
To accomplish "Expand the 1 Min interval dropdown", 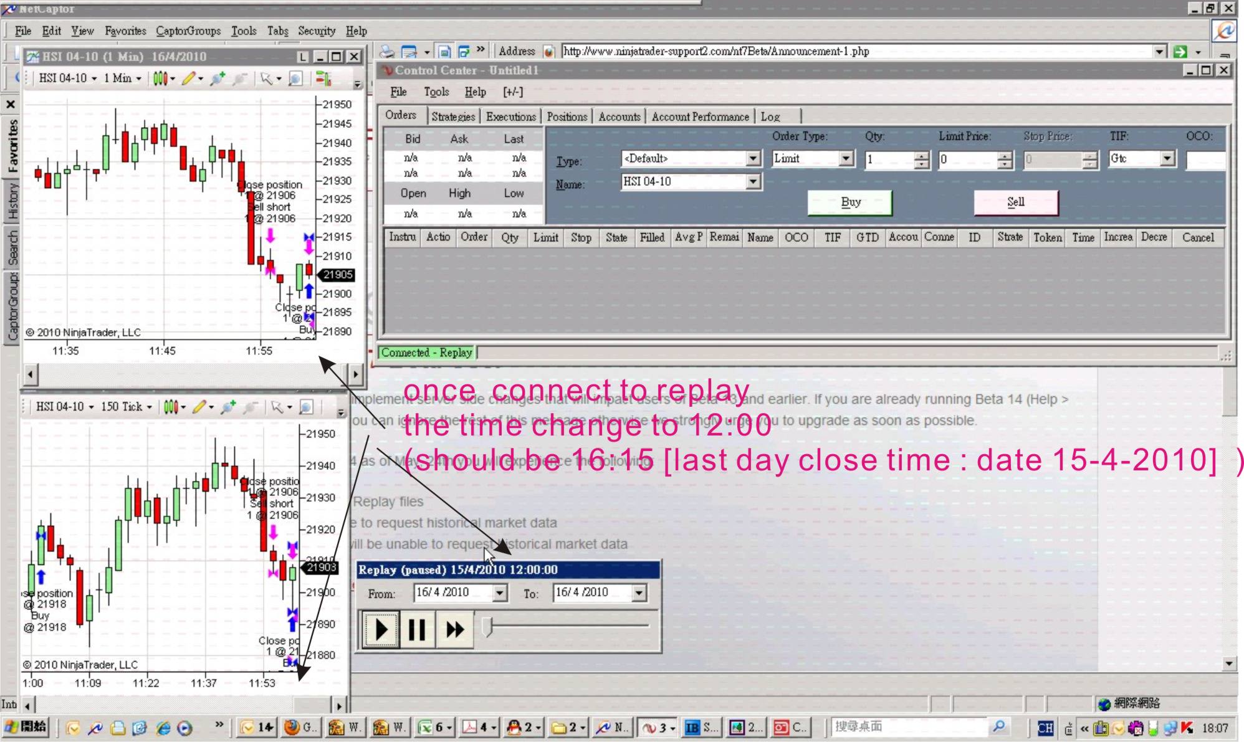I will [x=139, y=78].
